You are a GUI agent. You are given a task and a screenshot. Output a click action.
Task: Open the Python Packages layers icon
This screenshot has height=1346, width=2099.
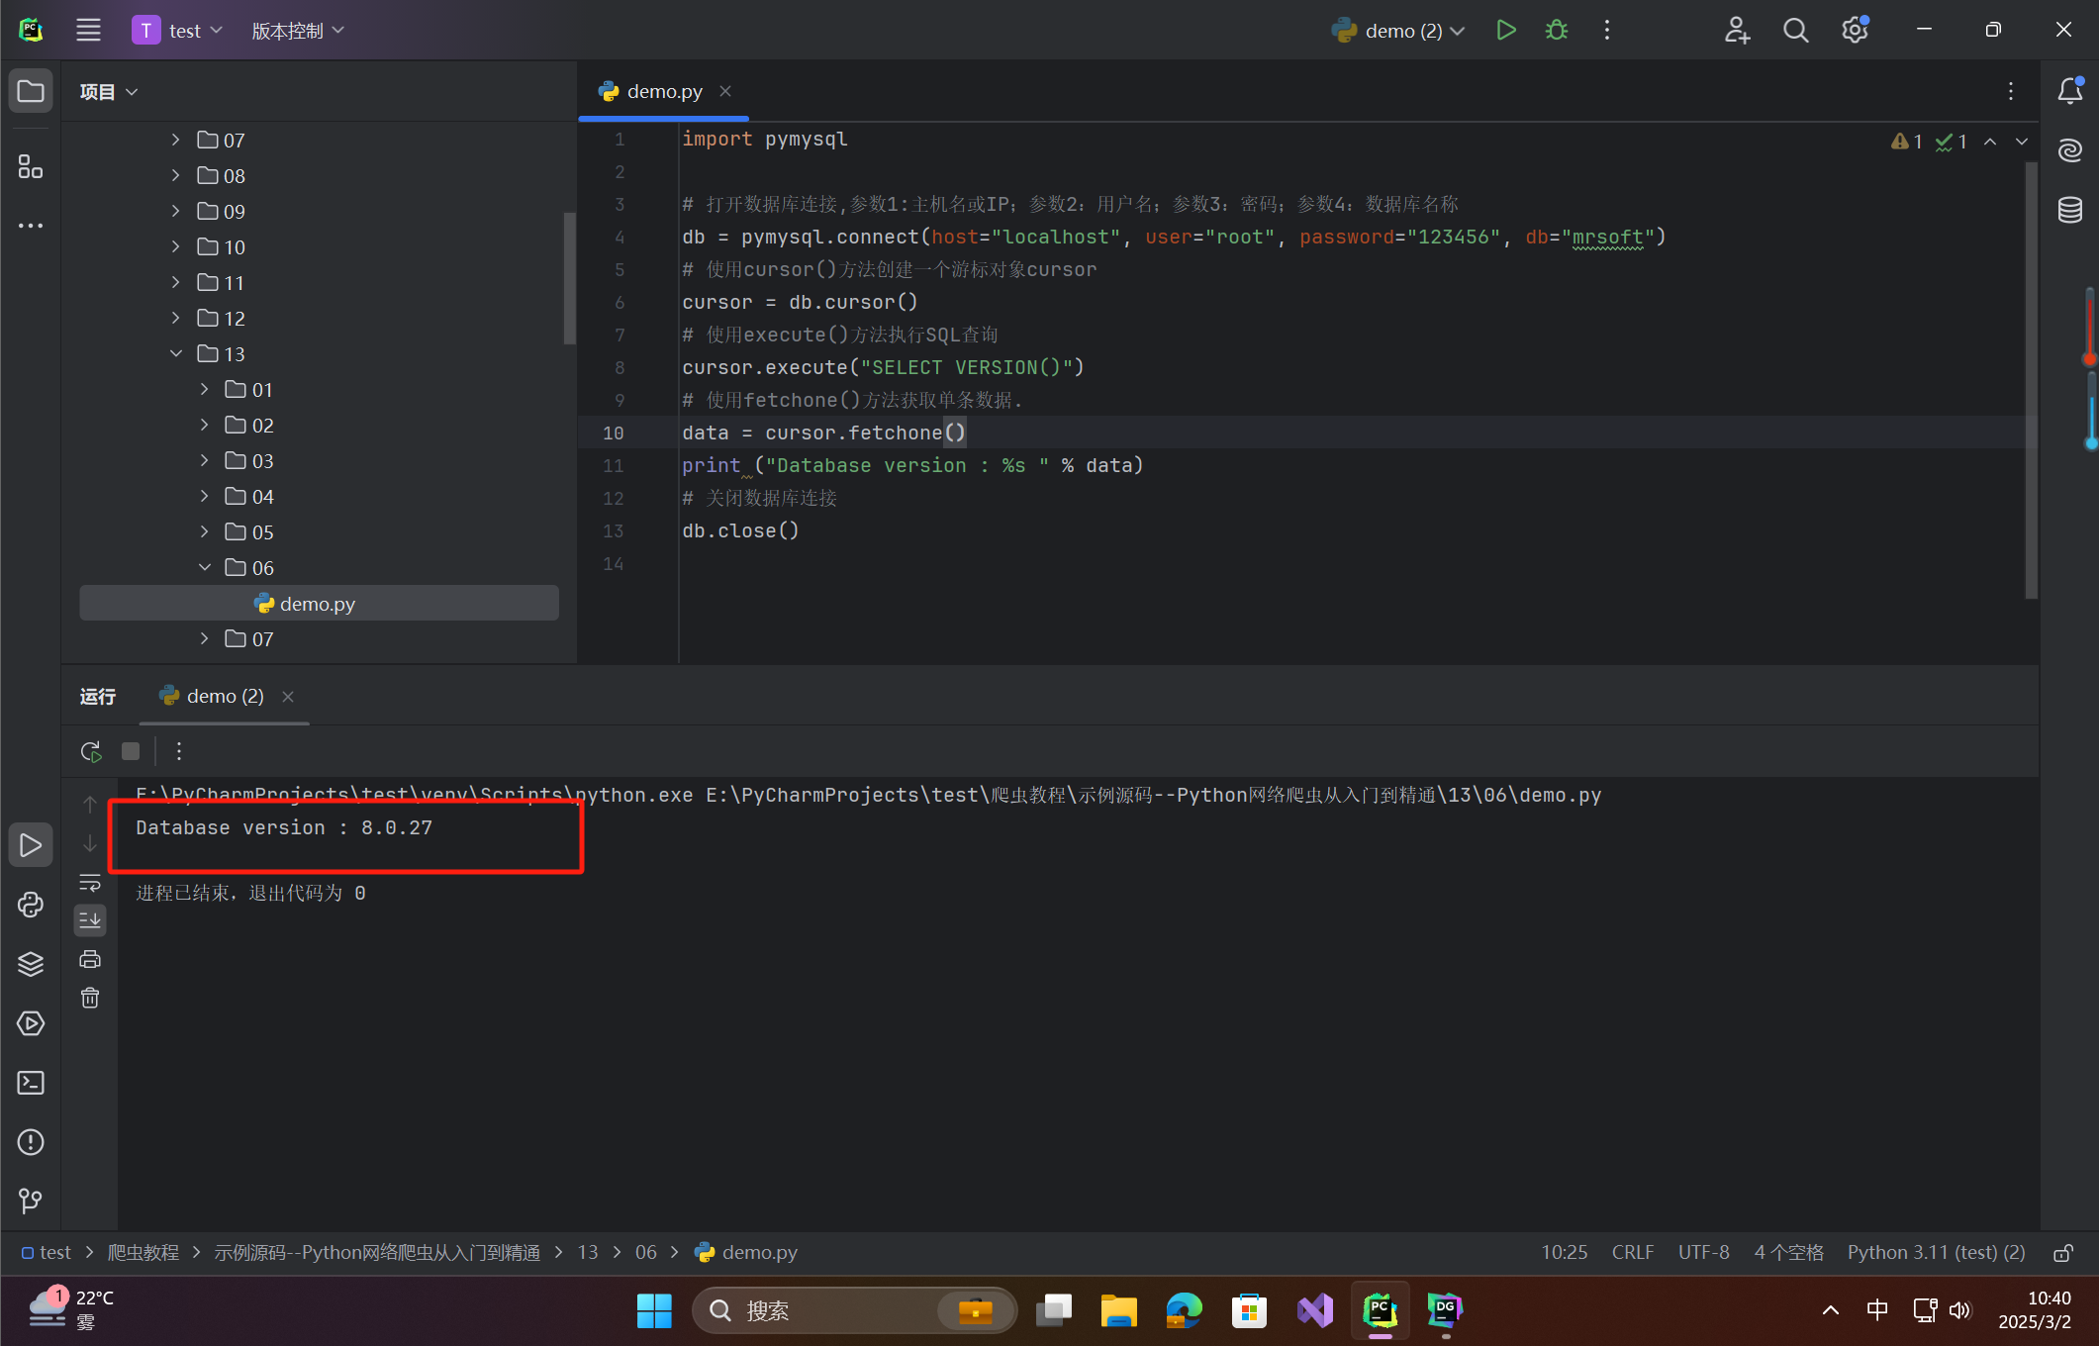point(31,964)
